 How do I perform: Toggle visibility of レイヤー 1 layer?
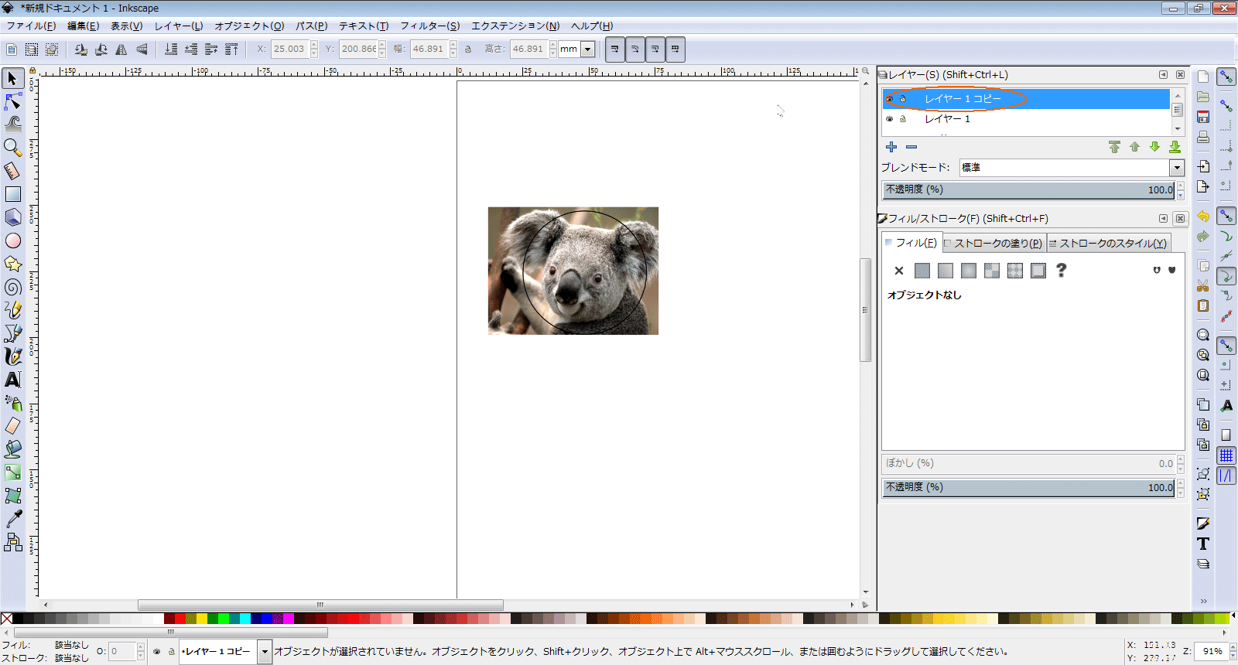890,119
